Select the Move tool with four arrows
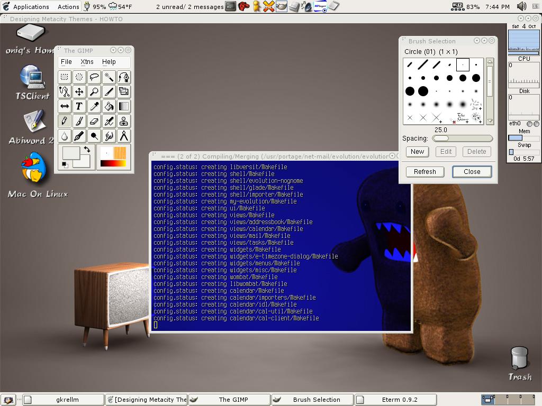The width and height of the screenshot is (542, 406). (79, 91)
